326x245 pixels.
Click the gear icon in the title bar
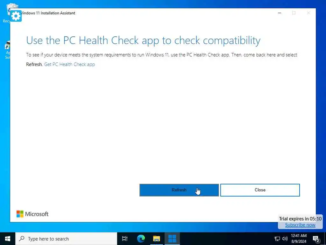click(16, 16)
